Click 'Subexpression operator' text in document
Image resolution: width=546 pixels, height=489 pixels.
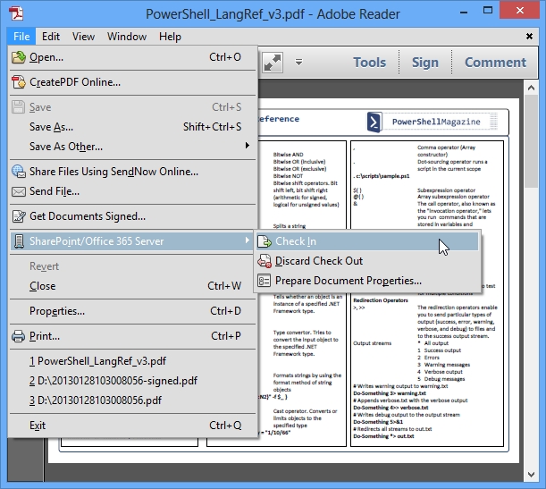[446, 190]
